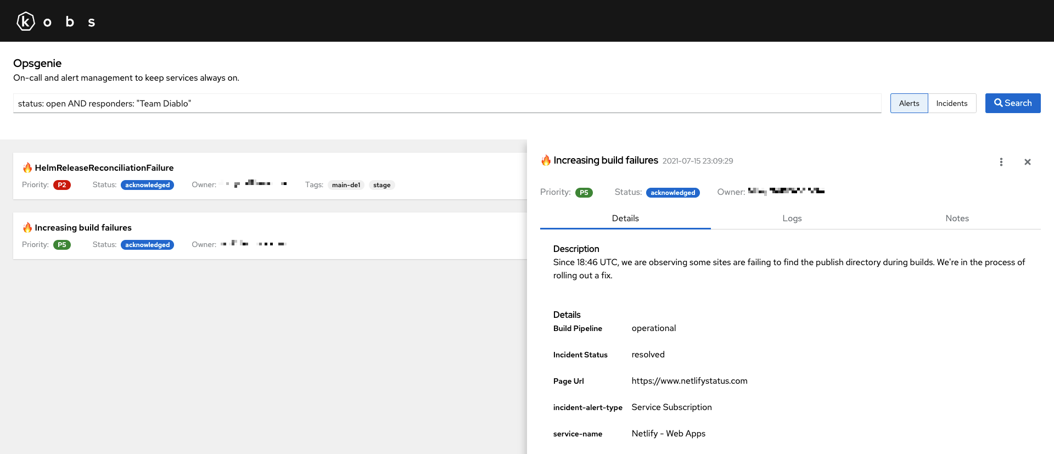
Task: Click the Netlify - Web Apps service name
Action: point(669,434)
